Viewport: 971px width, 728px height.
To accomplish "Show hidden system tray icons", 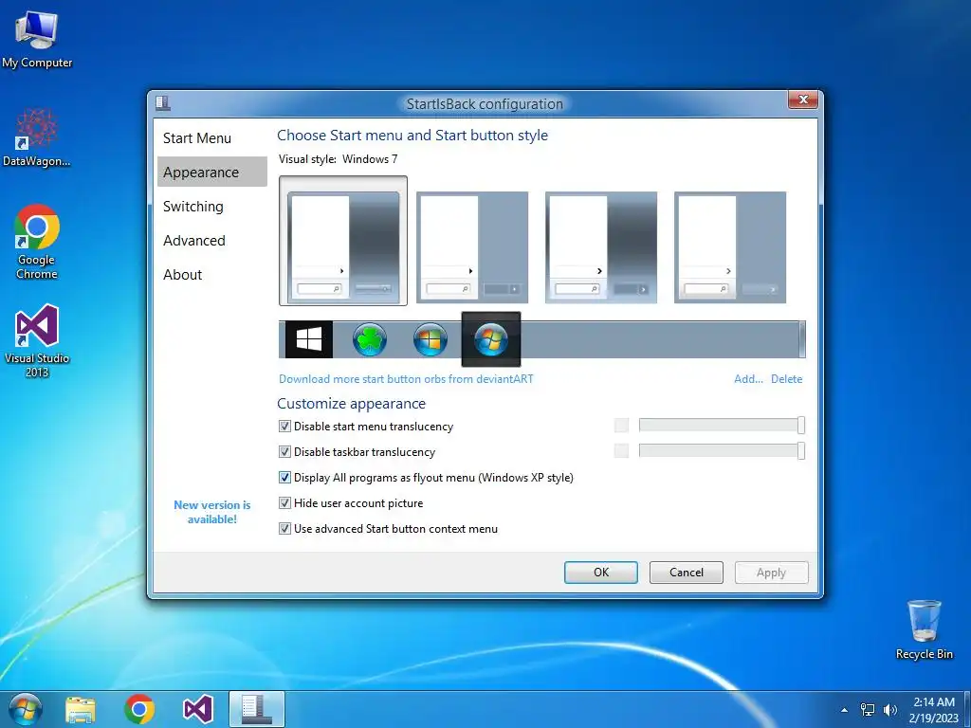I will (844, 710).
